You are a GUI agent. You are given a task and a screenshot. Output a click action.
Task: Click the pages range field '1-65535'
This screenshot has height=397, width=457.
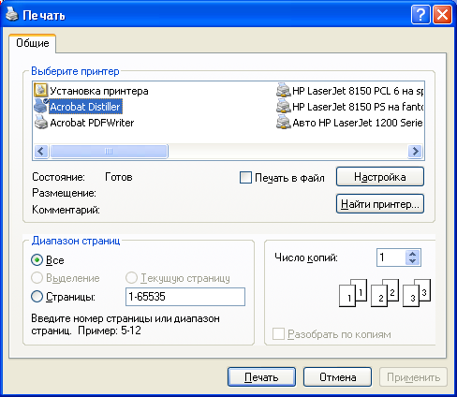click(185, 297)
